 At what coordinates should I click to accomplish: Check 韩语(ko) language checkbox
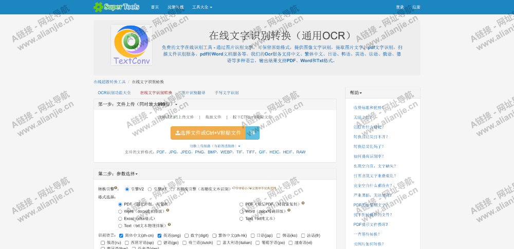click(279, 236)
